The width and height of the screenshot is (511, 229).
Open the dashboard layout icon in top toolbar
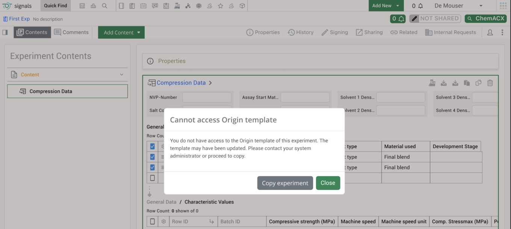tap(82, 6)
